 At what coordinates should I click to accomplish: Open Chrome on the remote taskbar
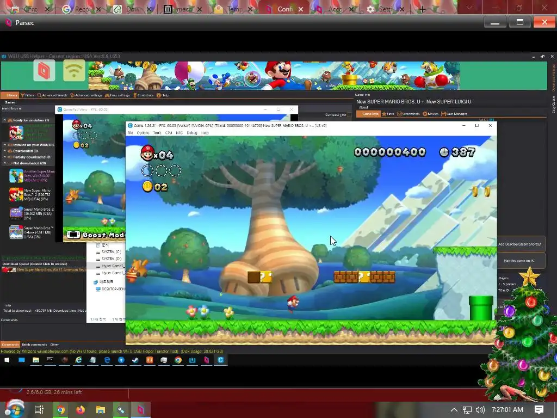tap(178, 360)
